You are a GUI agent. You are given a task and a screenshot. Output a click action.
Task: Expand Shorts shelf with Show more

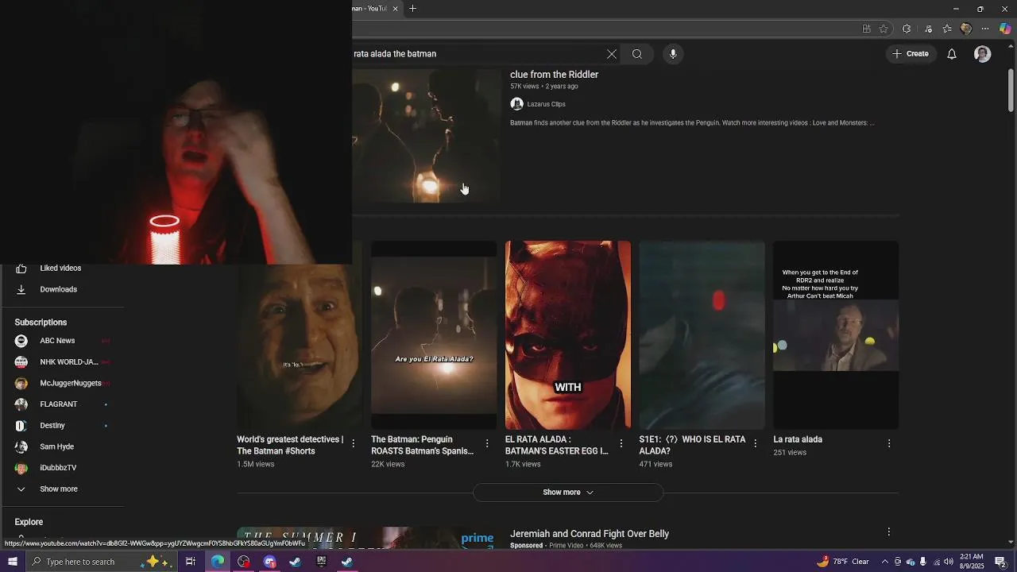tap(568, 493)
